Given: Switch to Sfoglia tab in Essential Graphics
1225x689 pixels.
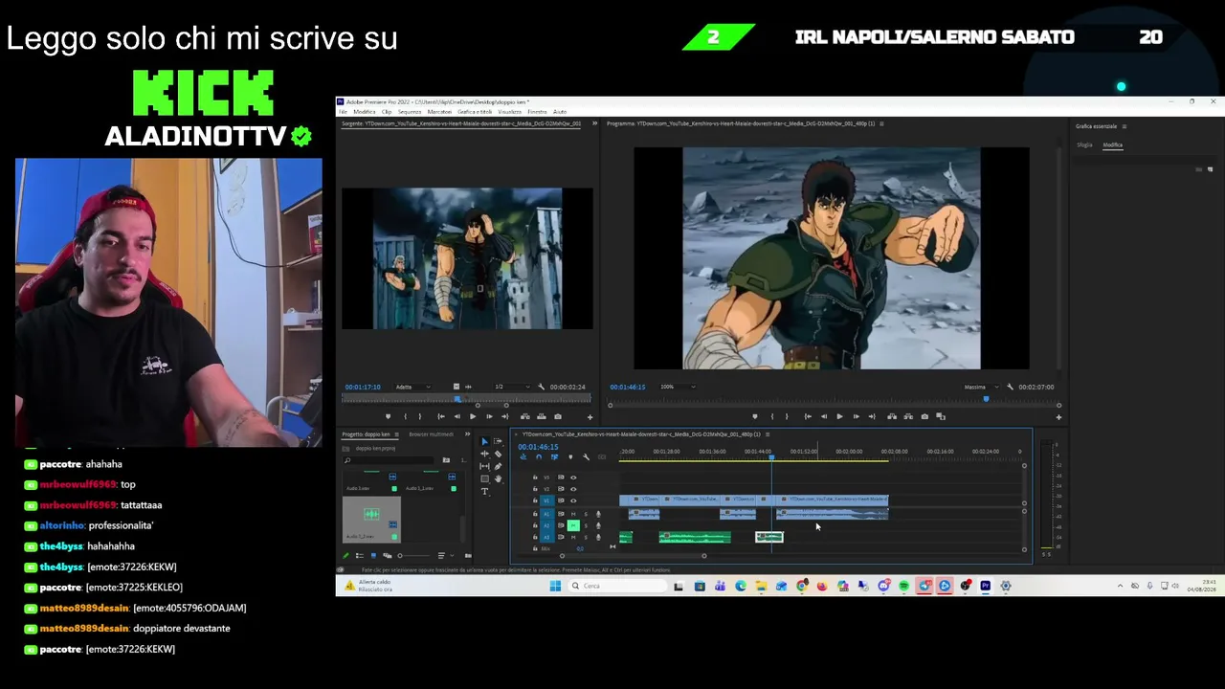Looking at the screenshot, I should point(1084,145).
